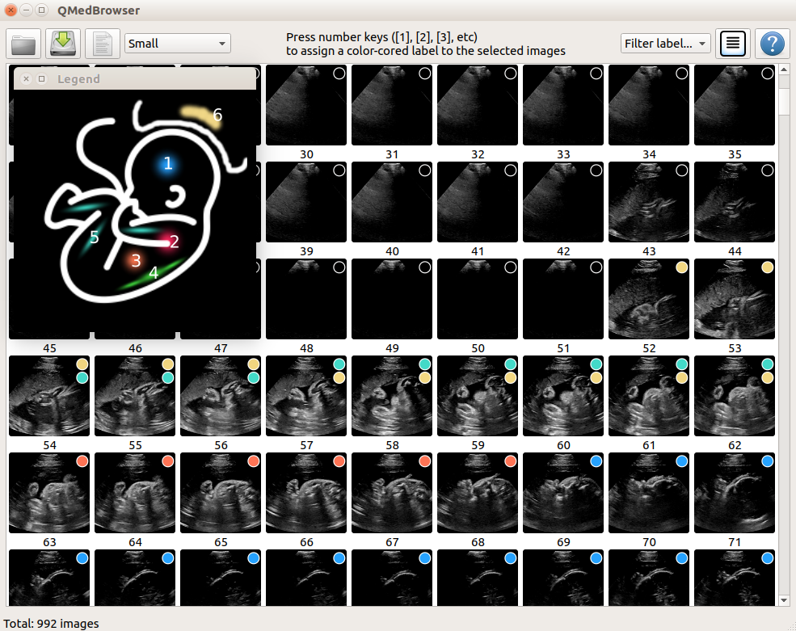796x631 pixels.
Task: Open the Filter label dropdown
Action: [665, 44]
